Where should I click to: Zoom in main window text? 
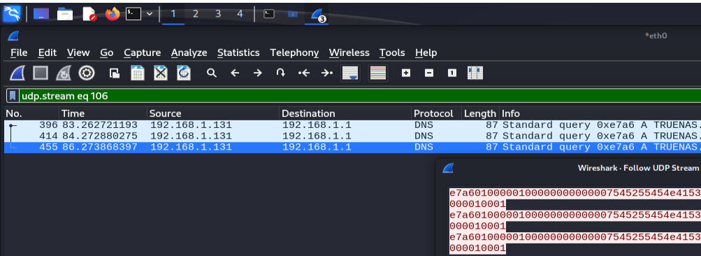tap(406, 73)
